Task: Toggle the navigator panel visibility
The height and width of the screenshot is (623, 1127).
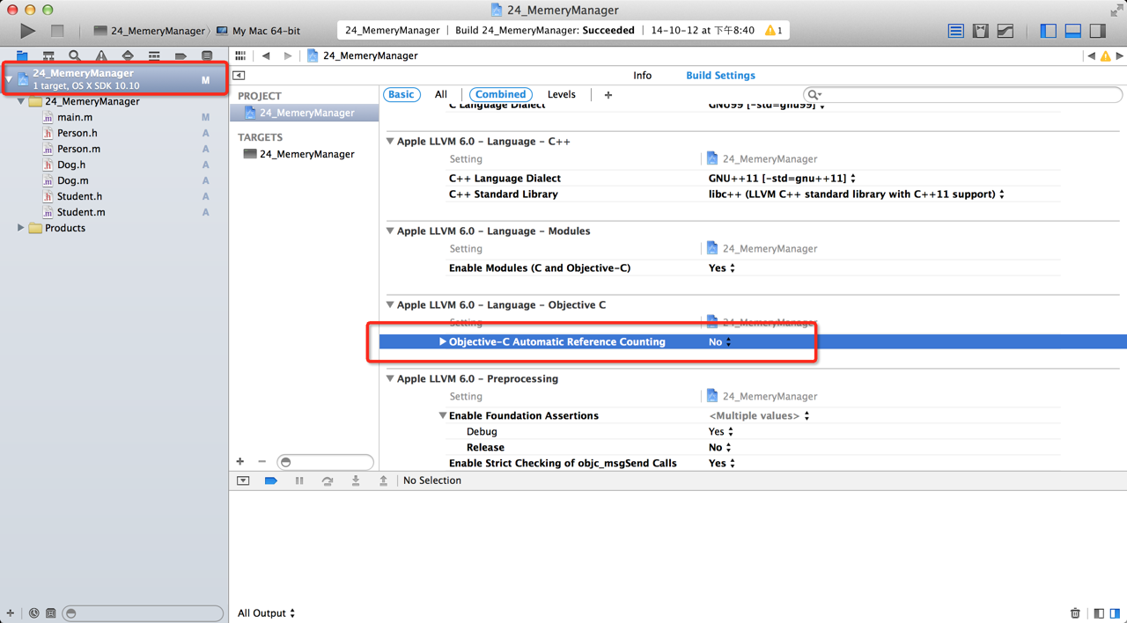Action: pos(1049,31)
